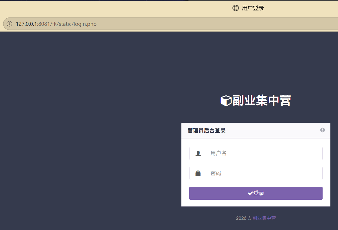
Task: Open the 副业集中营 footer link
Action: pos(264,218)
